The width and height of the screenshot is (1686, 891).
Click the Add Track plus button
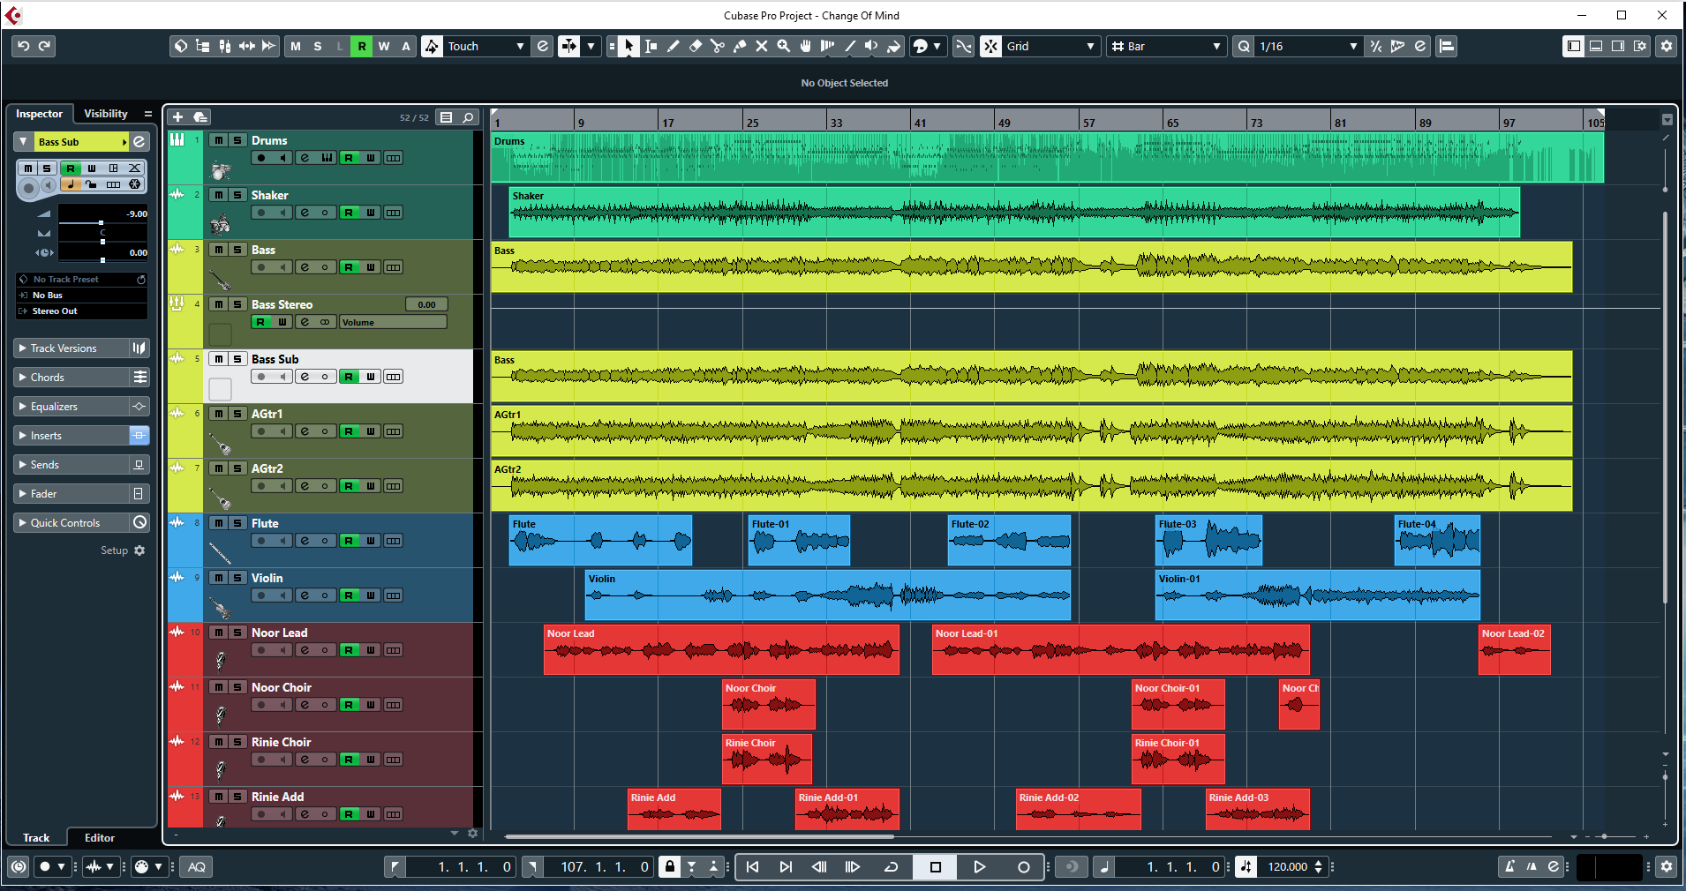tap(177, 117)
